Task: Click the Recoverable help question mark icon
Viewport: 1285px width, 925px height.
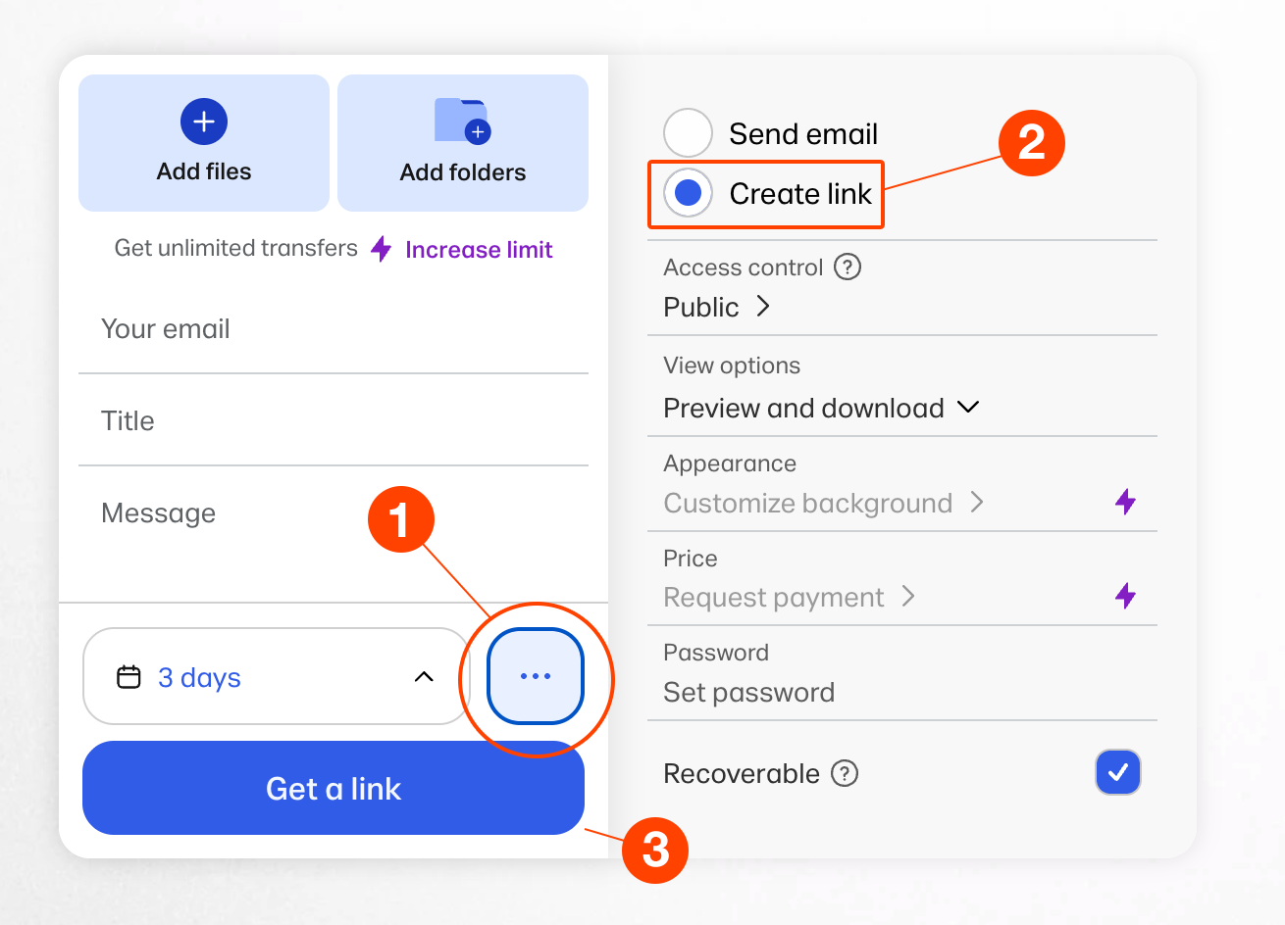Action: [x=845, y=773]
